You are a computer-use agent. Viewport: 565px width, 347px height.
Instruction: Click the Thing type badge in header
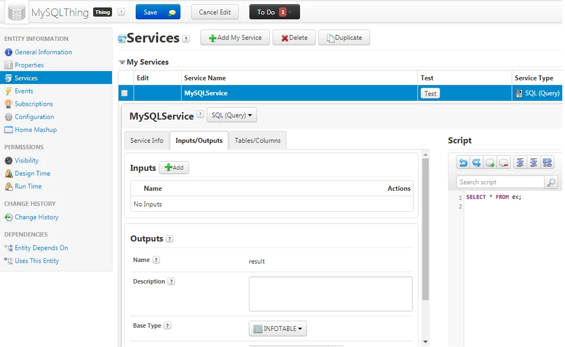103,12
